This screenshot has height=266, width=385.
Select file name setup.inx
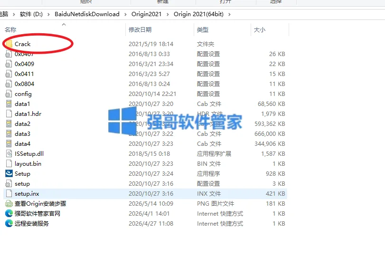click(x=27, y=194)
